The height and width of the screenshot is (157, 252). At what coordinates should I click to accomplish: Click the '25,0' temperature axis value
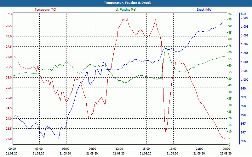(x=9, y=98)
